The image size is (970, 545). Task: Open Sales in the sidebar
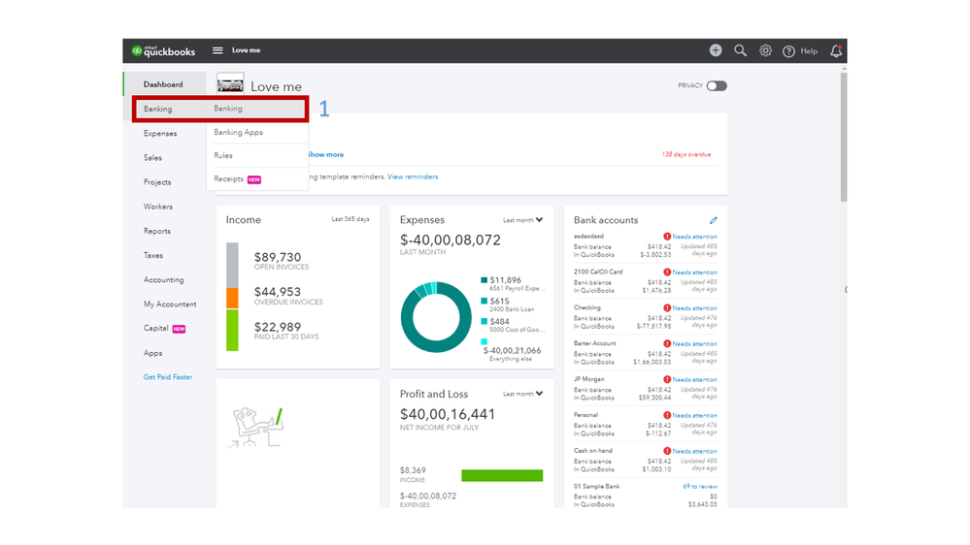tap(152, 158)
